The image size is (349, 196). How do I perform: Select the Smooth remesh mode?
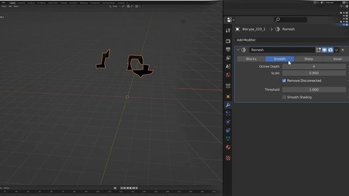pos(280,59)
